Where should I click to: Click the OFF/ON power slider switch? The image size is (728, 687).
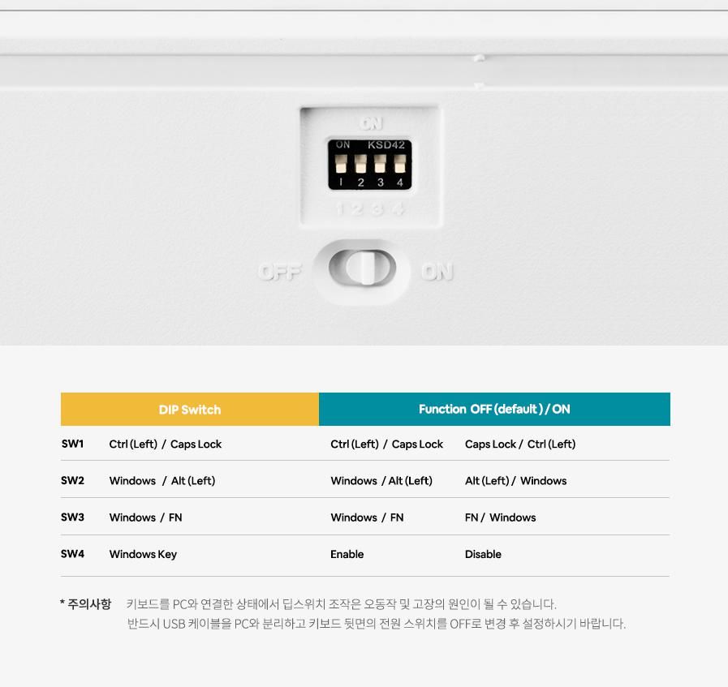pyautogui.click(x=363, y=268)
